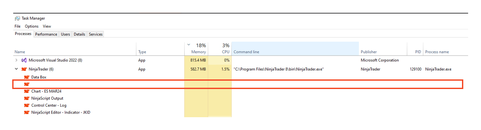
Task: Click the Chart - ES MAR24 icon
Action: coord(27,91)
